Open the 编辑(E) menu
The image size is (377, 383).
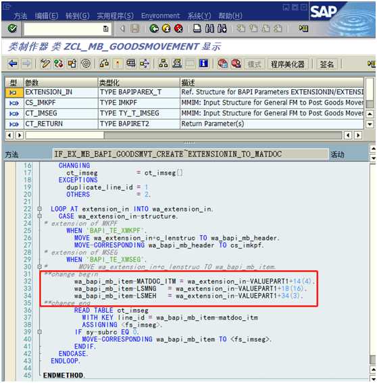point(47,16)
